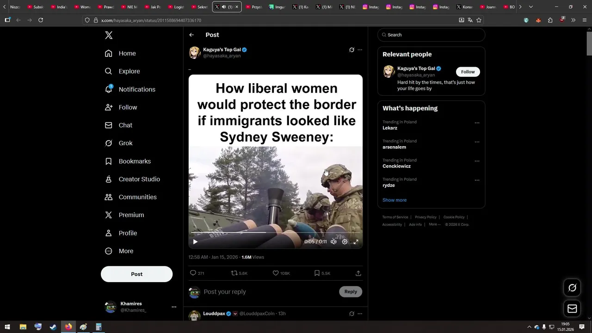Switch to the Subsk YouTube tab
This screenshot has height=333, width=592.
point(35,7)
